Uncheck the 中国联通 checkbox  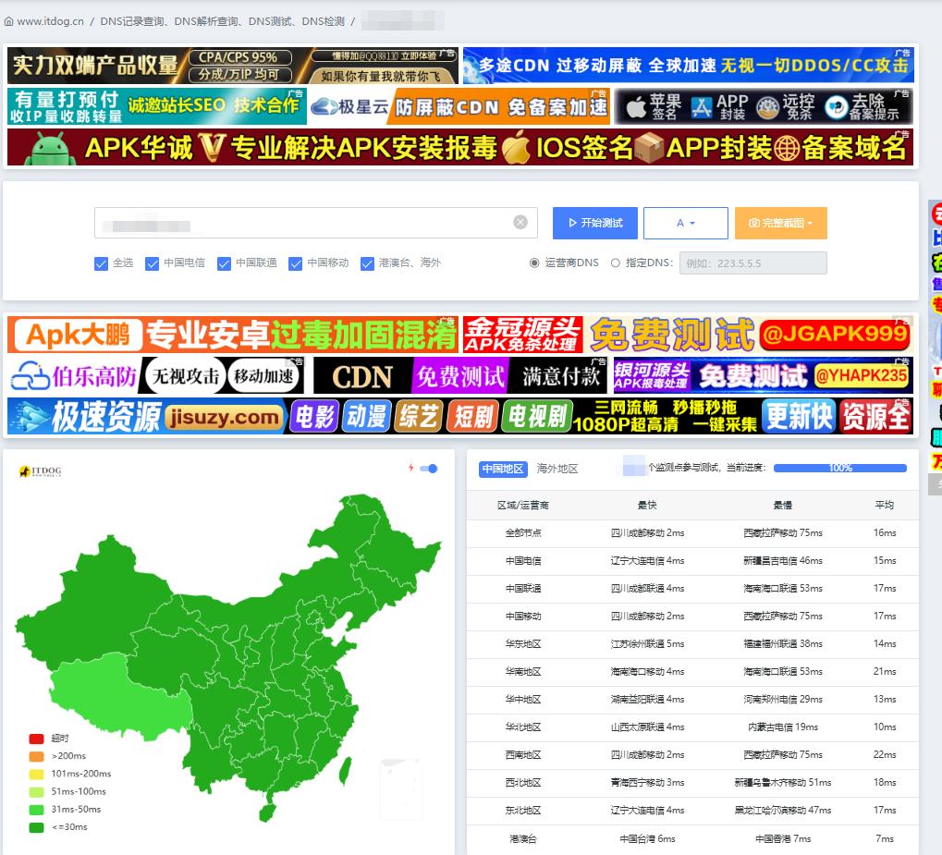224,263
